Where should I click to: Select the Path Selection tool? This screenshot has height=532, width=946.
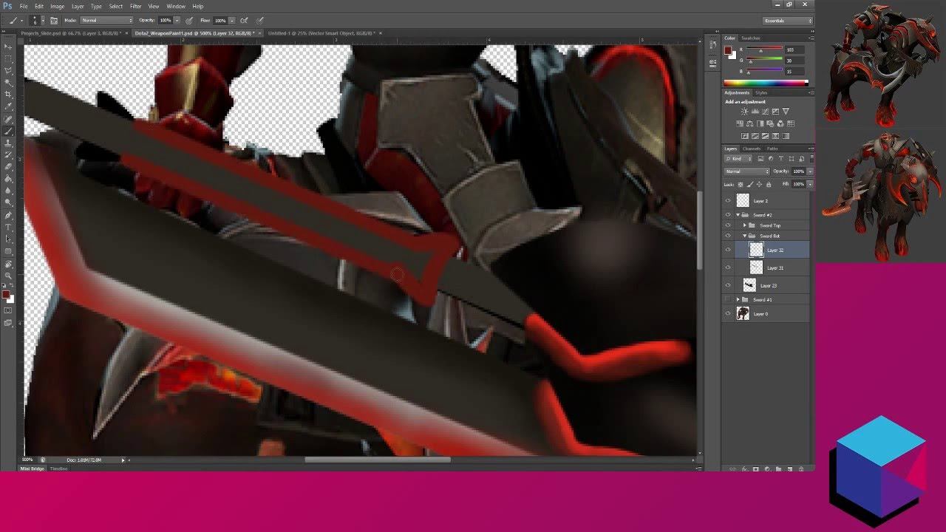point(9,239)
